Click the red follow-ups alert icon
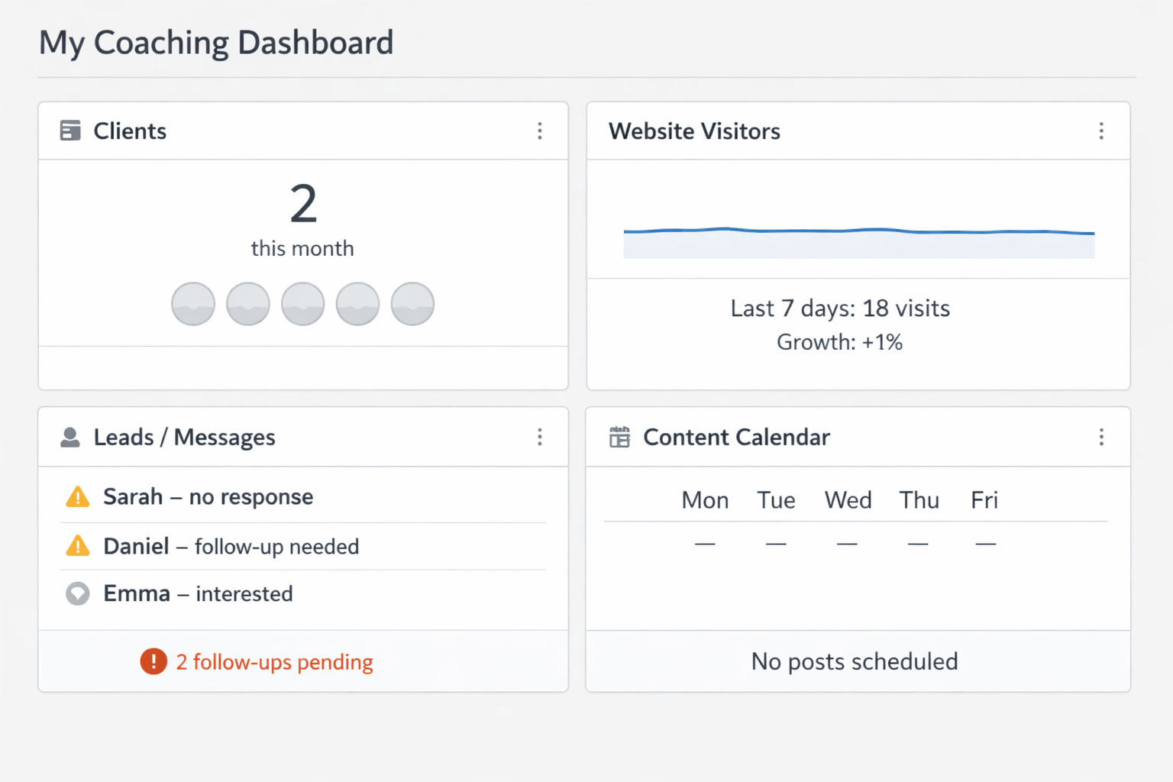 pos(153,661)
